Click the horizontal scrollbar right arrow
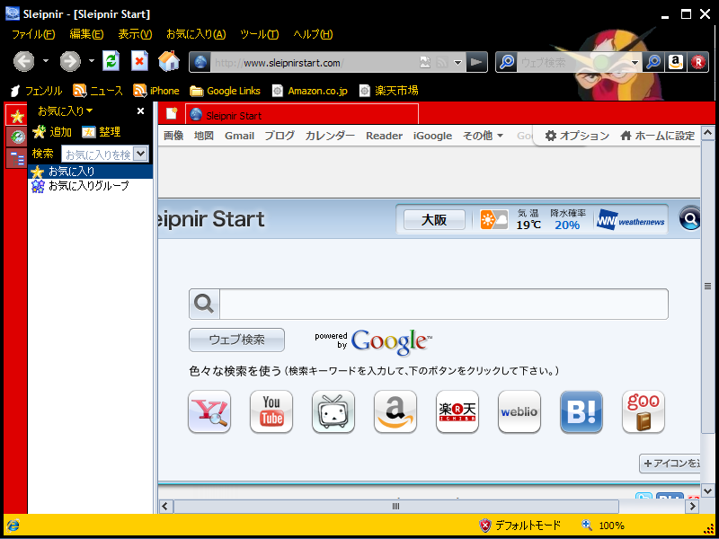719x539 pixels. pos(692,507)
